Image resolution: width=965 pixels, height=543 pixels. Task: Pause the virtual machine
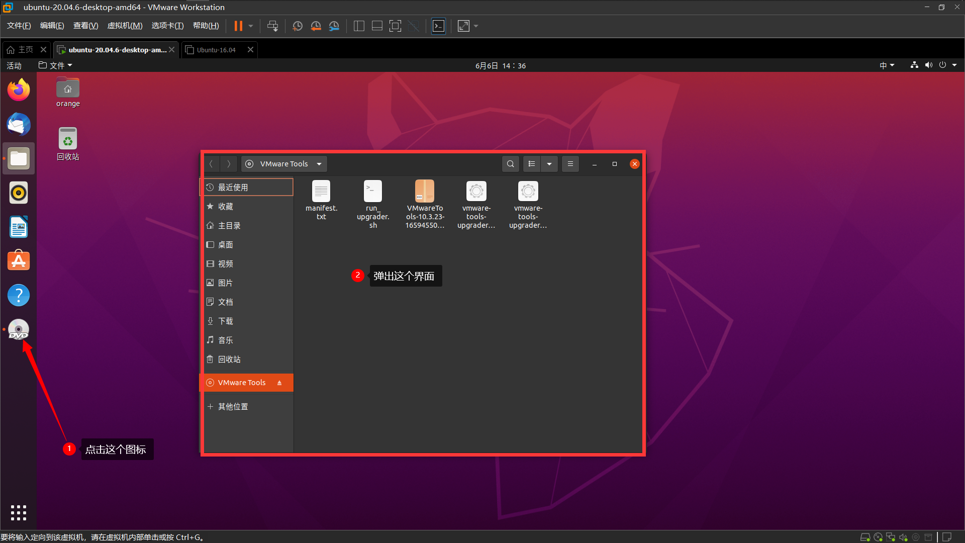point(238,26)
